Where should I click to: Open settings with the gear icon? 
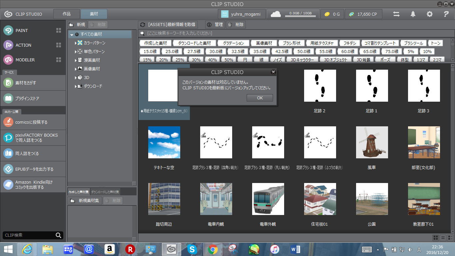tap(430, 14)
